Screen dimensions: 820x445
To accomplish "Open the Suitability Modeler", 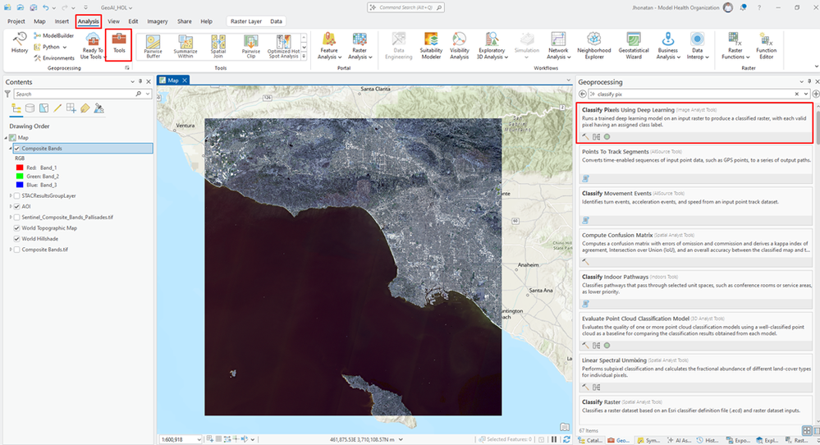I will 431,45.
